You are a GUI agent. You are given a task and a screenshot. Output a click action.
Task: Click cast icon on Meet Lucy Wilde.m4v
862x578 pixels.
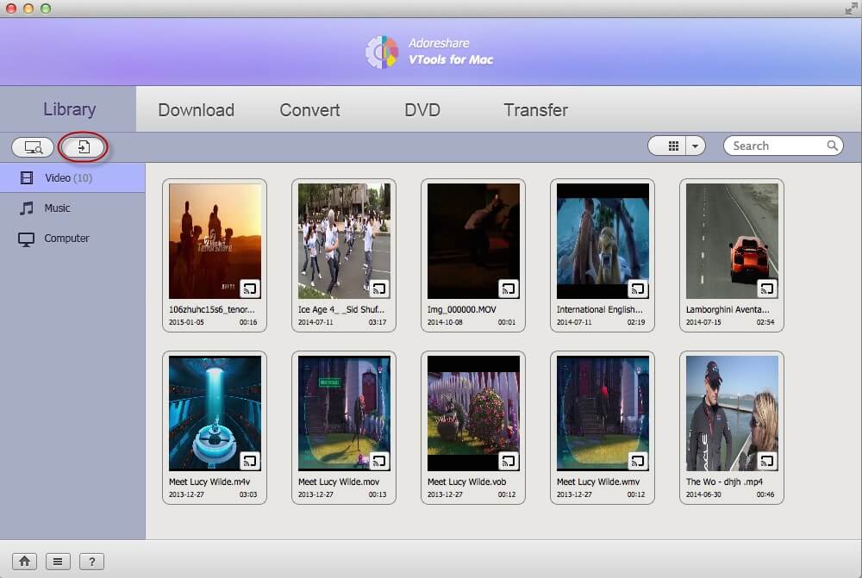250,461
